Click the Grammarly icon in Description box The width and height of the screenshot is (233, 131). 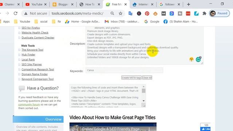point(198,59)
